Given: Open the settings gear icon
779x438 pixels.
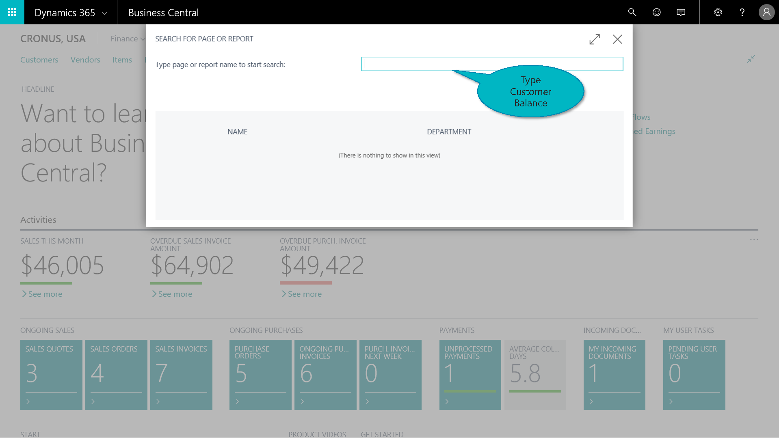Looking at the screenshot, I should (718, 12).
